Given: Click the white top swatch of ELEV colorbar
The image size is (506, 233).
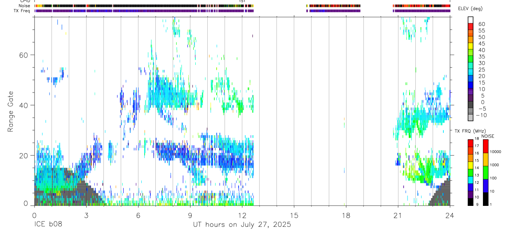Looking at the screenshot, I should coord(470,20).
